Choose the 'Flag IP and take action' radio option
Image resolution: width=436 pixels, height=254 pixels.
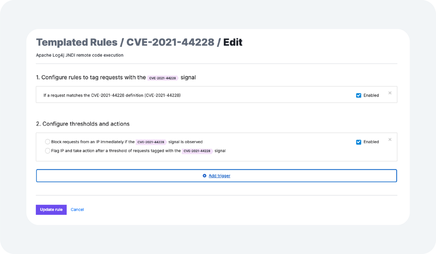47,151
